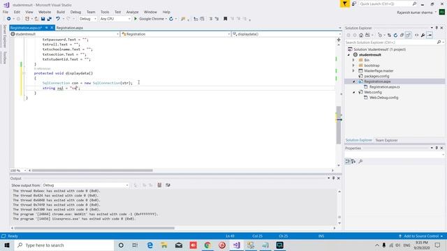The image size is (447, 251).
Task: Click the Windows taskbar search box
Action: (x=64, y=245)
